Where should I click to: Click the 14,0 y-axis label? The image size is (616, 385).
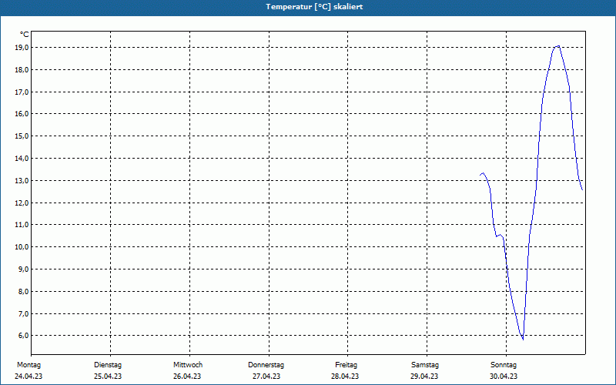(x=22, y=159)
